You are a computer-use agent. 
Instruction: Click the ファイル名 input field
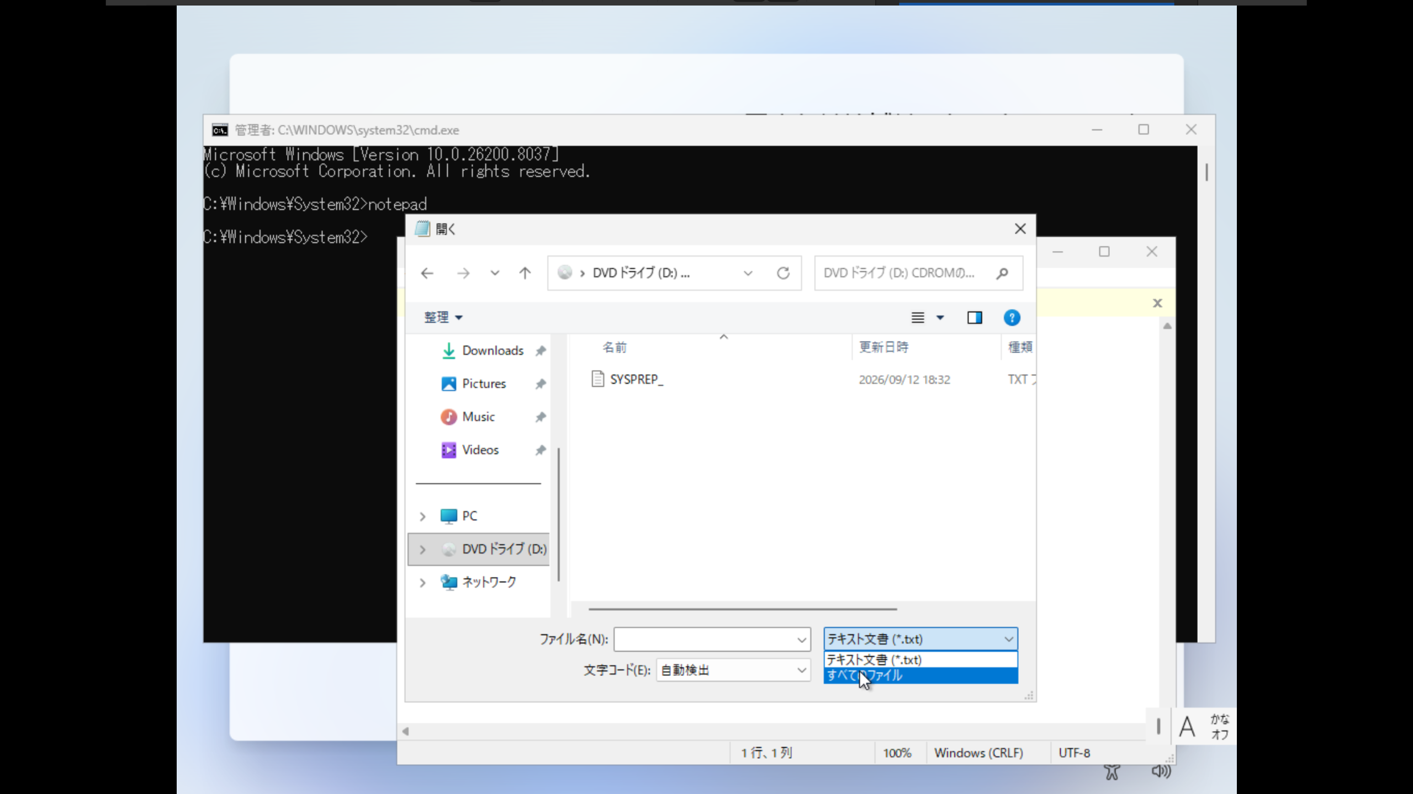tap(704, 639)
